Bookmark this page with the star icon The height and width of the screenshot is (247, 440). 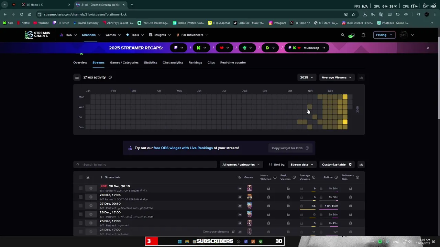pyautogui.click(x=353, y=14)
